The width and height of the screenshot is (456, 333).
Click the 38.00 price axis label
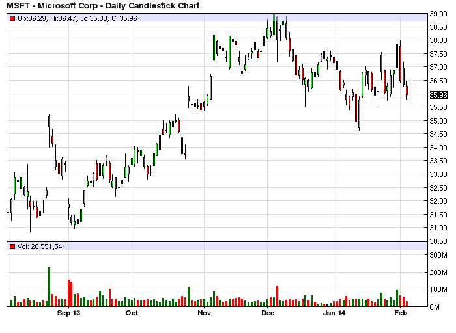(x=438, y=40)
